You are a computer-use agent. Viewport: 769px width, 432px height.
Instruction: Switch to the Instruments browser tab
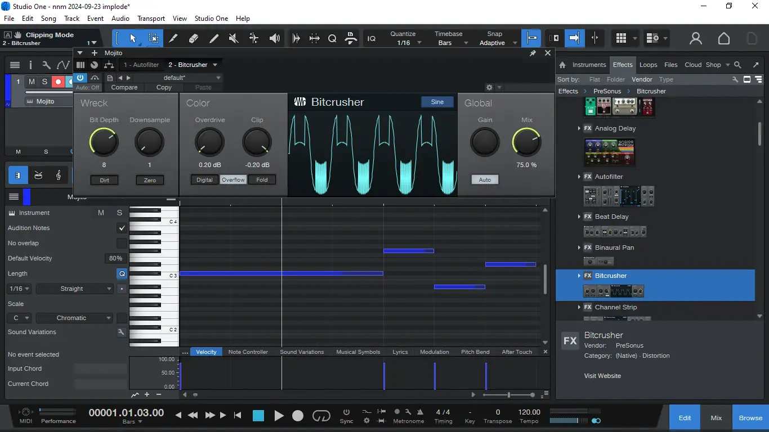pyautogui.click(x=589, y=65)
